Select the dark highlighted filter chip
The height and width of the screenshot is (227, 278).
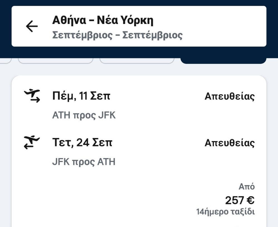[223, 60]
